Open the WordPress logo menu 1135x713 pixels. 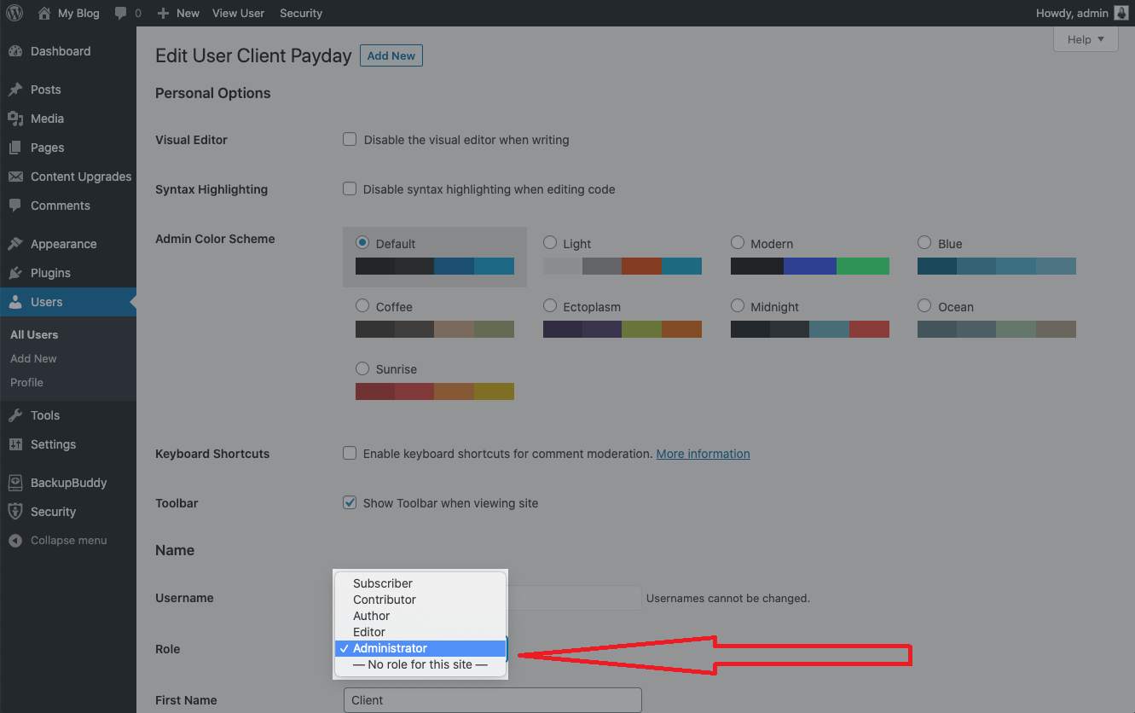pyautogui.click(x=13, y=13)
